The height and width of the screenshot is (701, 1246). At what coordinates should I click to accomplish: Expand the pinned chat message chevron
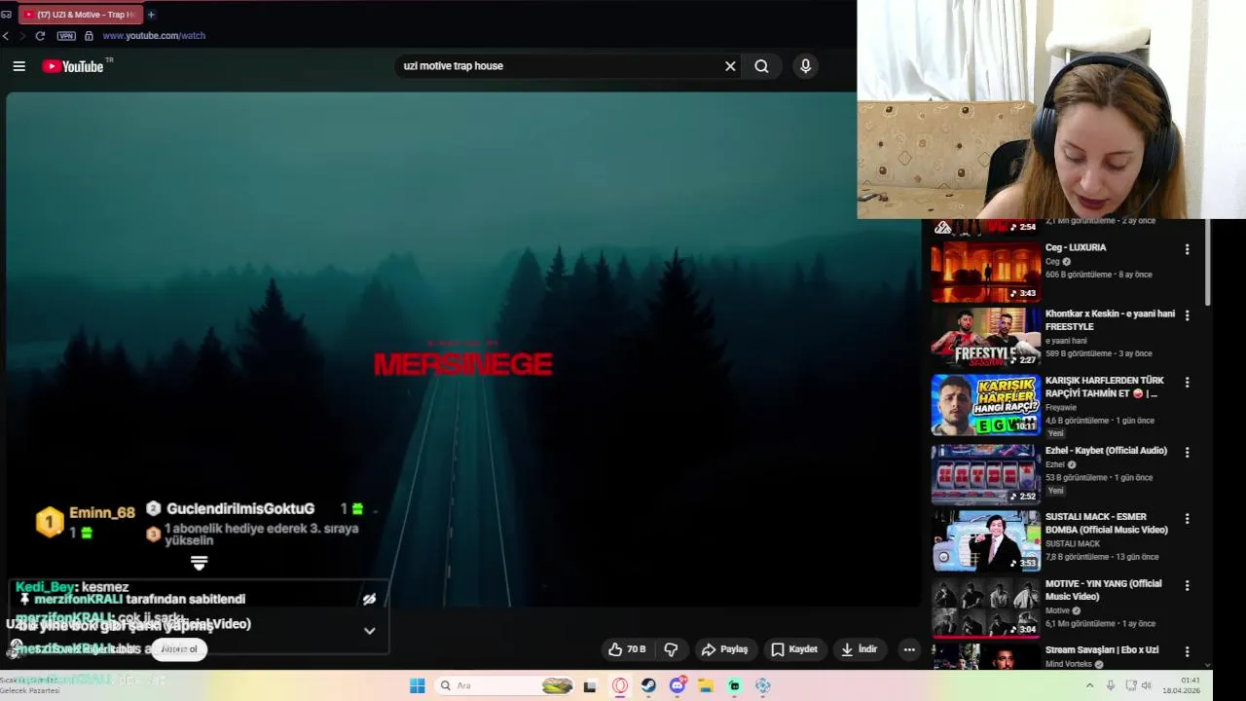click(x=369, y=631)
